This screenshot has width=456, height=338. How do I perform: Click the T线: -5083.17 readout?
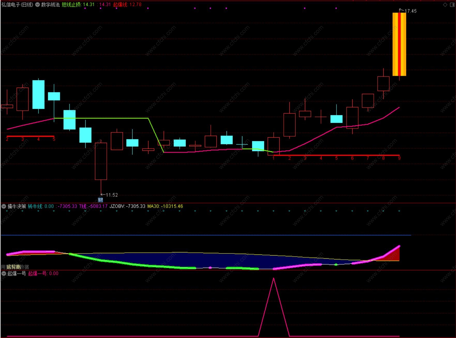tap(93, 206)
